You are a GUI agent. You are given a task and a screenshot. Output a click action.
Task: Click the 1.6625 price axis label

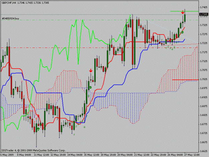click(204, 151)
